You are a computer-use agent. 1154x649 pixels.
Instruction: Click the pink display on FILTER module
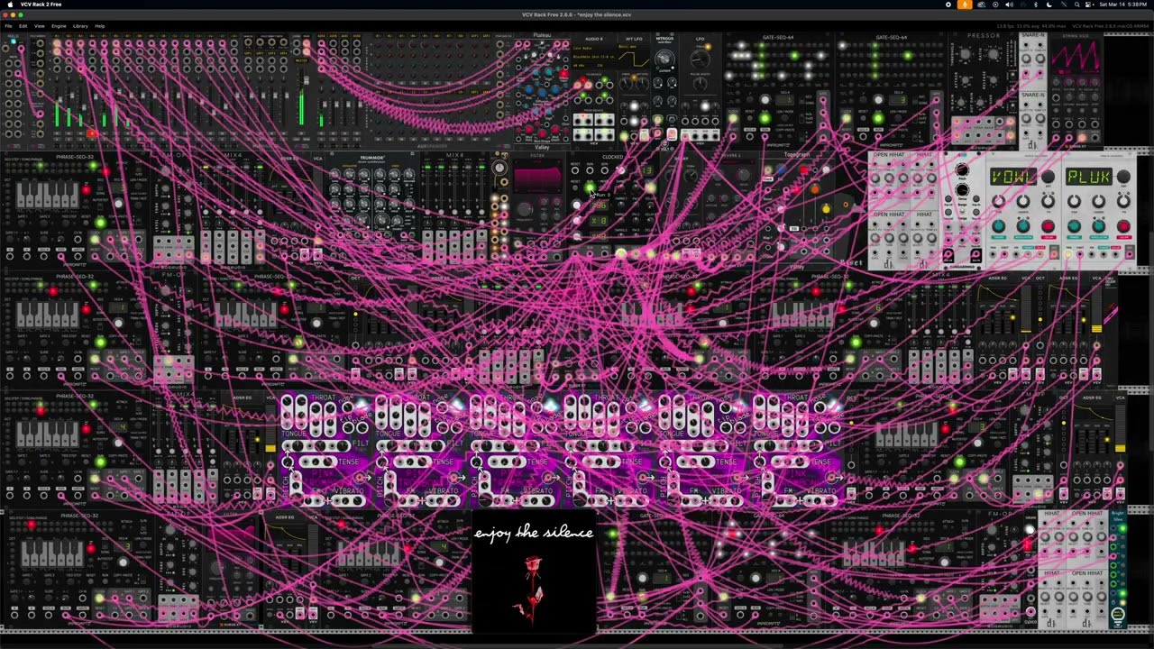(x=536, y=178)
